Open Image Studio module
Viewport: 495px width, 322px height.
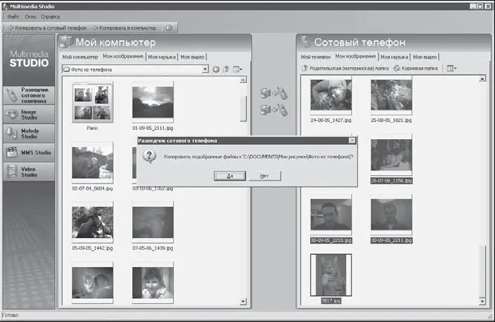coord(29,114)
